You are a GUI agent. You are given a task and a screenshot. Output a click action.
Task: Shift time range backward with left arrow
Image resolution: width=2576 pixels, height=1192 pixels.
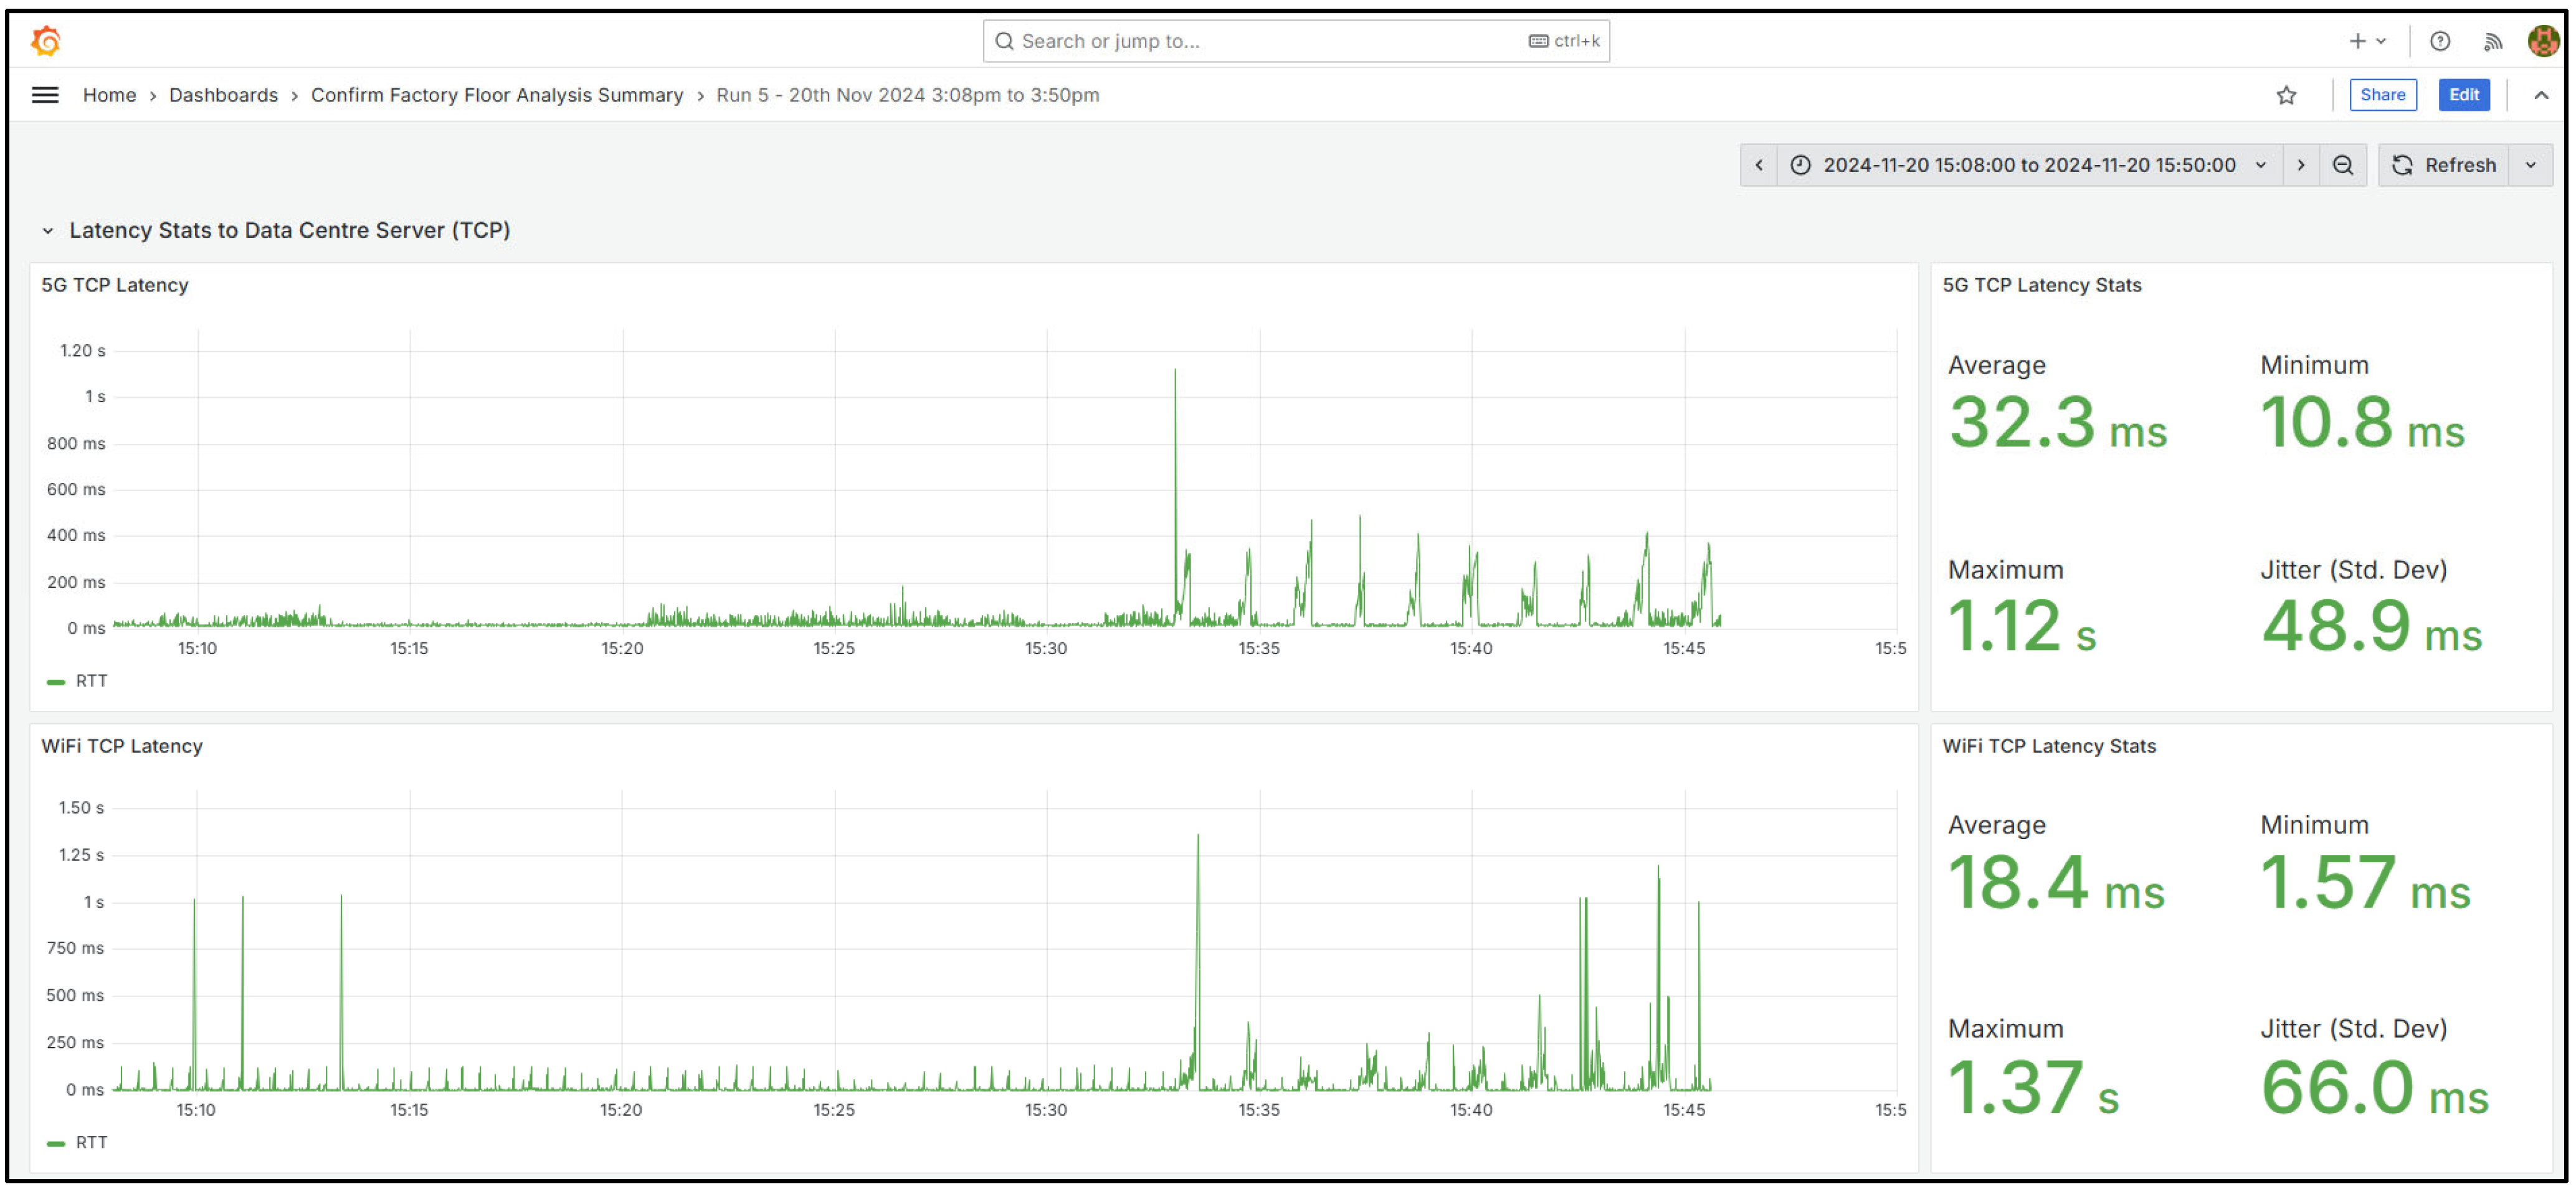(x=1758, y=165)
